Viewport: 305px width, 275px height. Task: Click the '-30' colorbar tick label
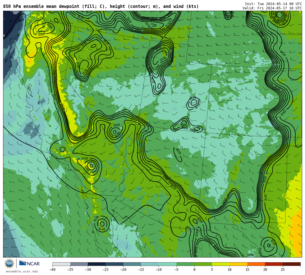(88, 270)
